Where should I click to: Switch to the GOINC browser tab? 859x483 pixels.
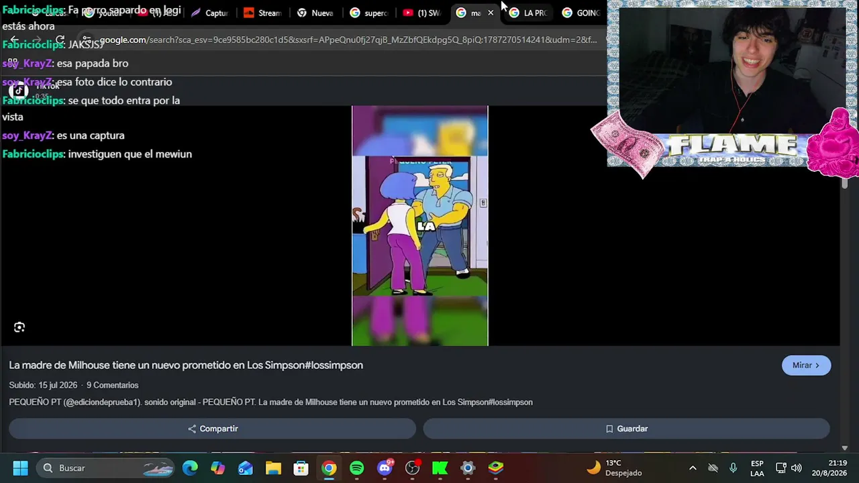pos(581,13)
